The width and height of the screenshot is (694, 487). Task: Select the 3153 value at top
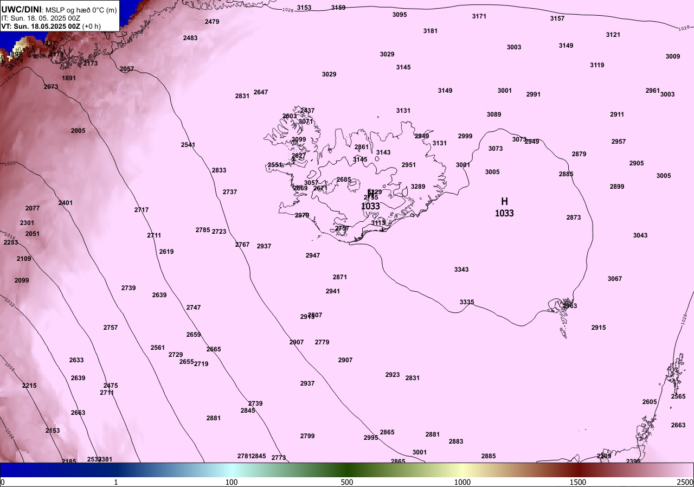[304, 8]
